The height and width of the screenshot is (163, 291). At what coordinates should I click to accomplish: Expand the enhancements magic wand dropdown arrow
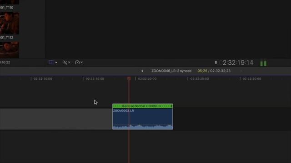[x=69, y=62]
